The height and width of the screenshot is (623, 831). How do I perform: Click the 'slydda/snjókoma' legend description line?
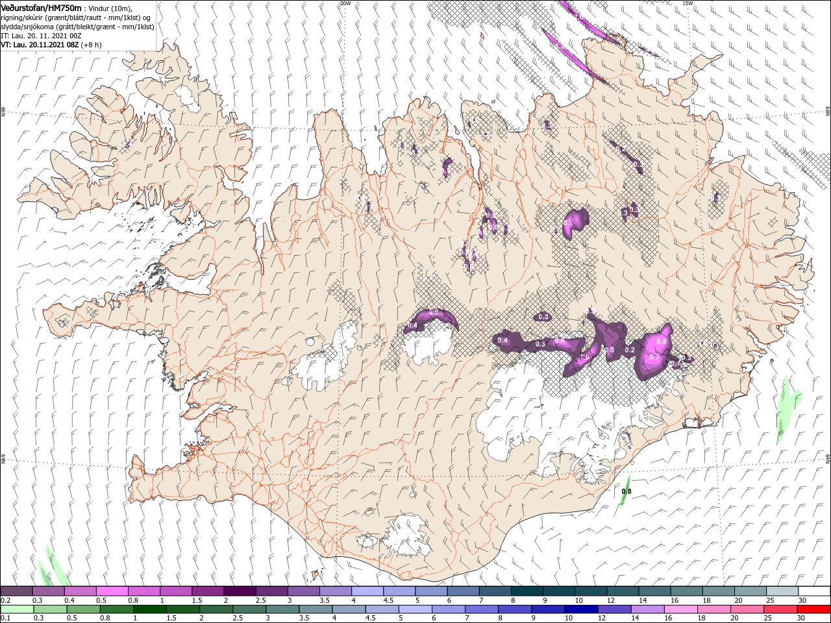[78, 27]
